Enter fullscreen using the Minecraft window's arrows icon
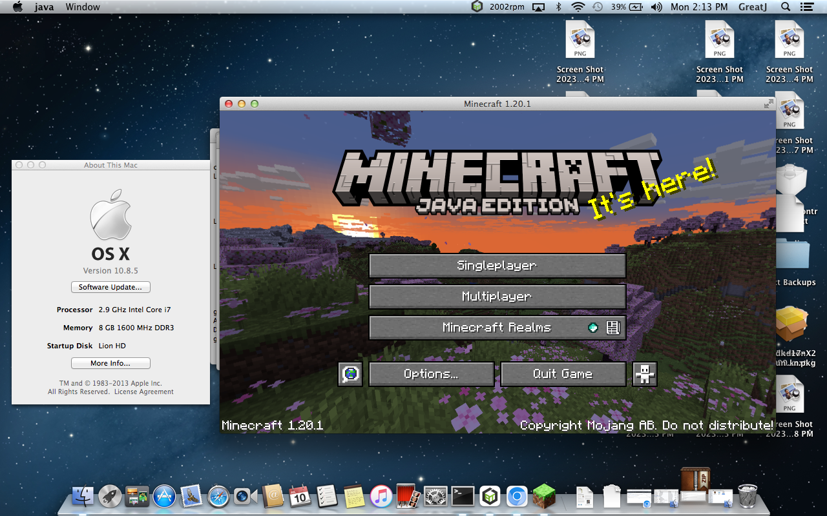This screenshot has height=516, width=827. 768,104
